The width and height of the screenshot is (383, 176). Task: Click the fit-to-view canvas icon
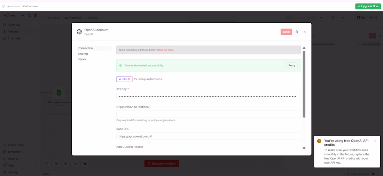pos(47,163)
